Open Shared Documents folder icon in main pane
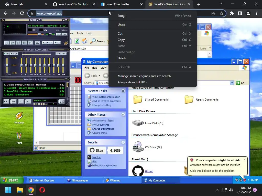The image size is (262, 196). tap(138, 100)
